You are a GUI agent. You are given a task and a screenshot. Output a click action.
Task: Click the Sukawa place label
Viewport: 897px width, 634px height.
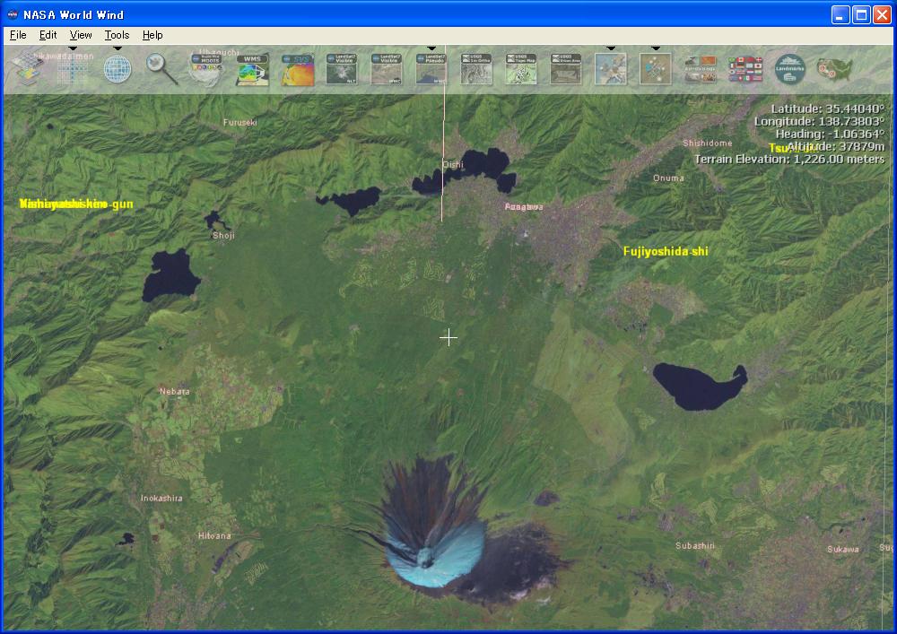[843, 550]
